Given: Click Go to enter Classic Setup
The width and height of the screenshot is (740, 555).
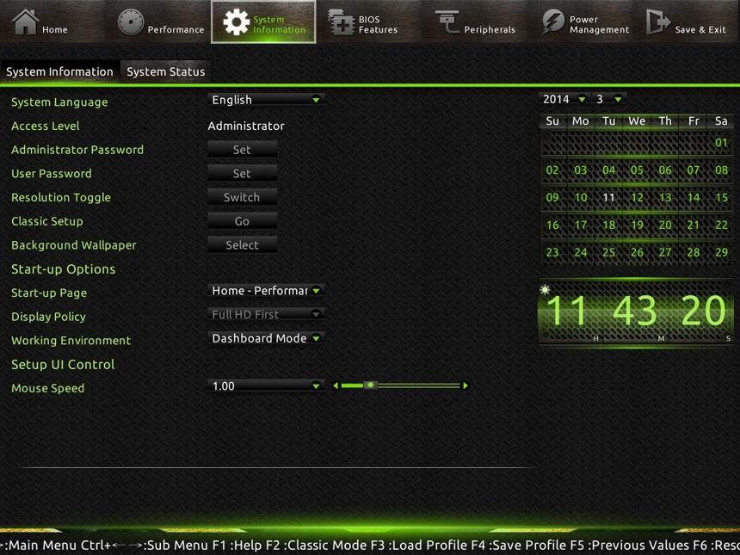Looking at the screenshot, I should click(x=241, y=221).
